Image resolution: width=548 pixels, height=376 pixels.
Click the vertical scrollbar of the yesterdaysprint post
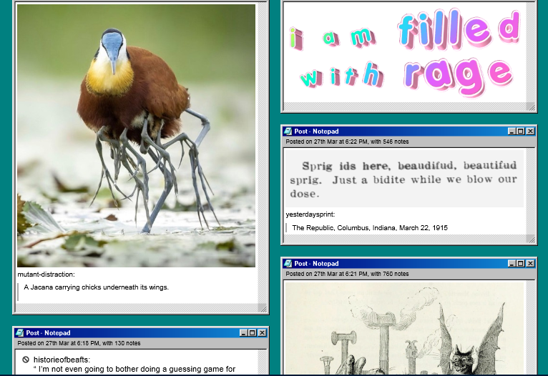(531, 192)
